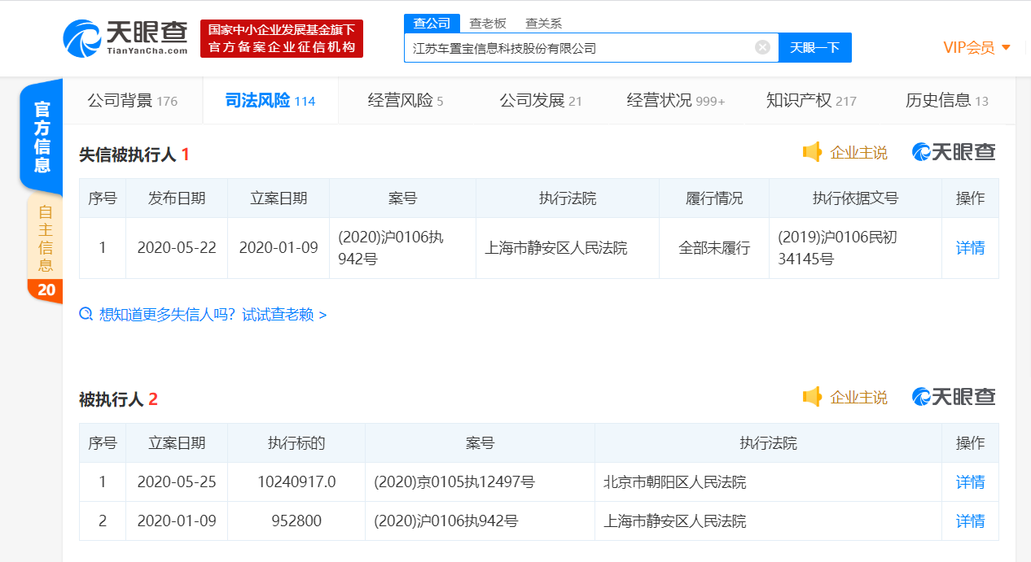Click 天眼查 logo in 被执行人 header
1031x562 pixels.
click(x=954, y=397)
